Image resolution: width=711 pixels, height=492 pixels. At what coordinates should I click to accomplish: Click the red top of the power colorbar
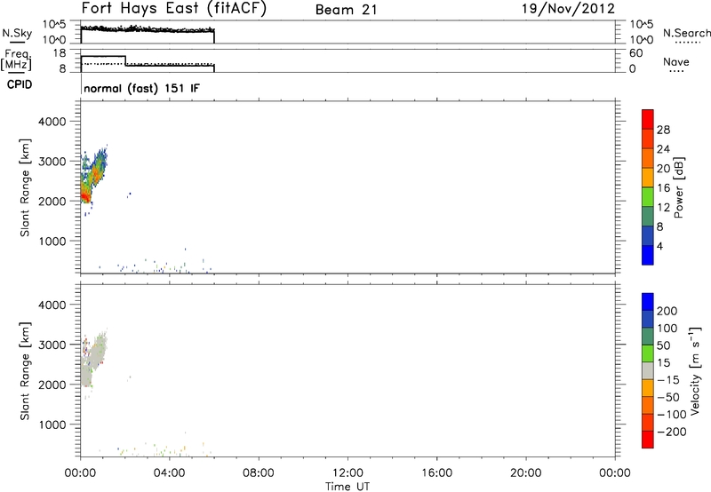pyautogui.click(x=648, y=119)
